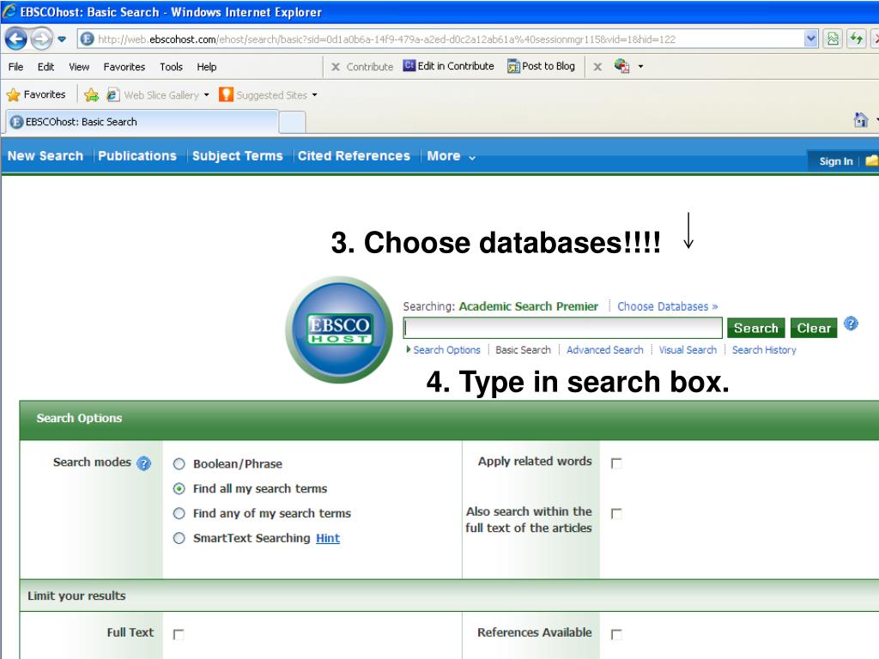Open the Search History link
This screenshot has height=659, width=879.
click(x=764, y=350)
